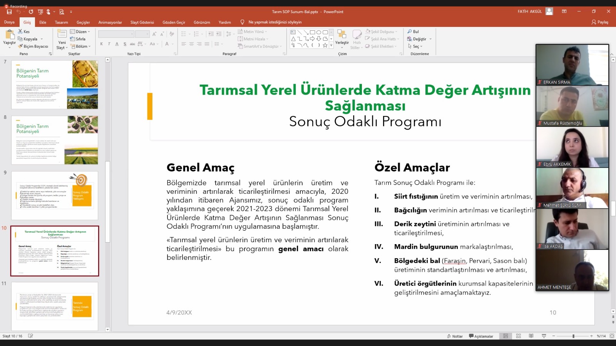
Task: Toggle the Açıklamalar comments pane
Action: tap(481, 336)
